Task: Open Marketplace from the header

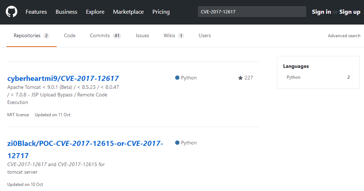Action: point(128,12)
